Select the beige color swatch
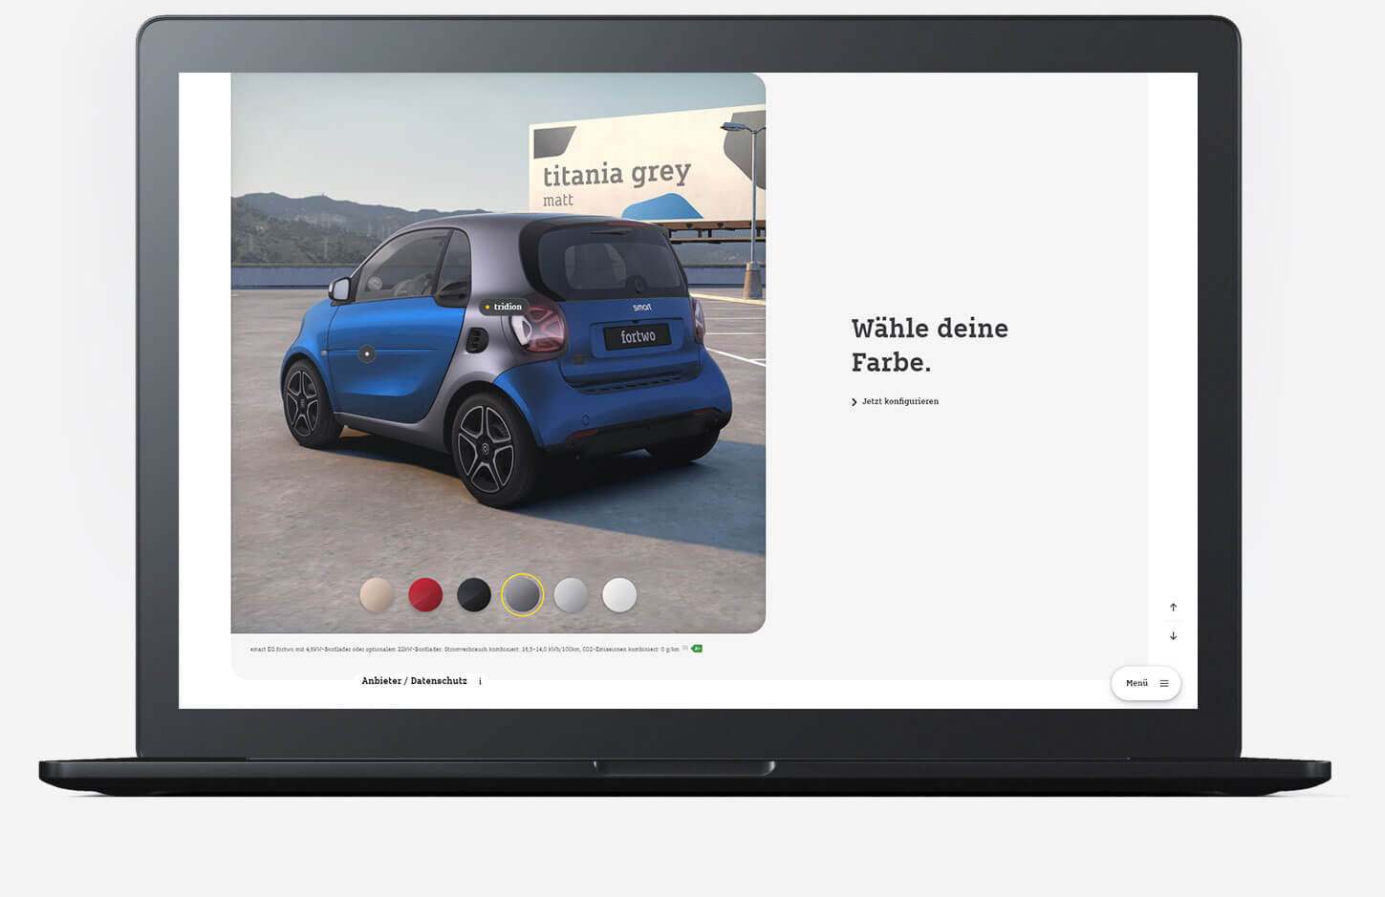1385x897 pixels. (377, 595)
